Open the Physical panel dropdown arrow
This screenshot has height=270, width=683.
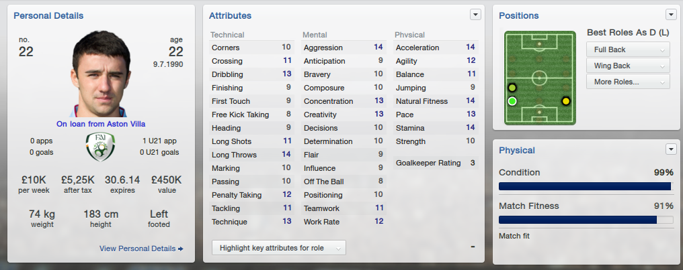(x=670, y=149)
